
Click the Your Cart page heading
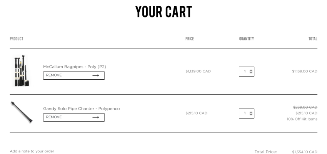click(163, 12)
